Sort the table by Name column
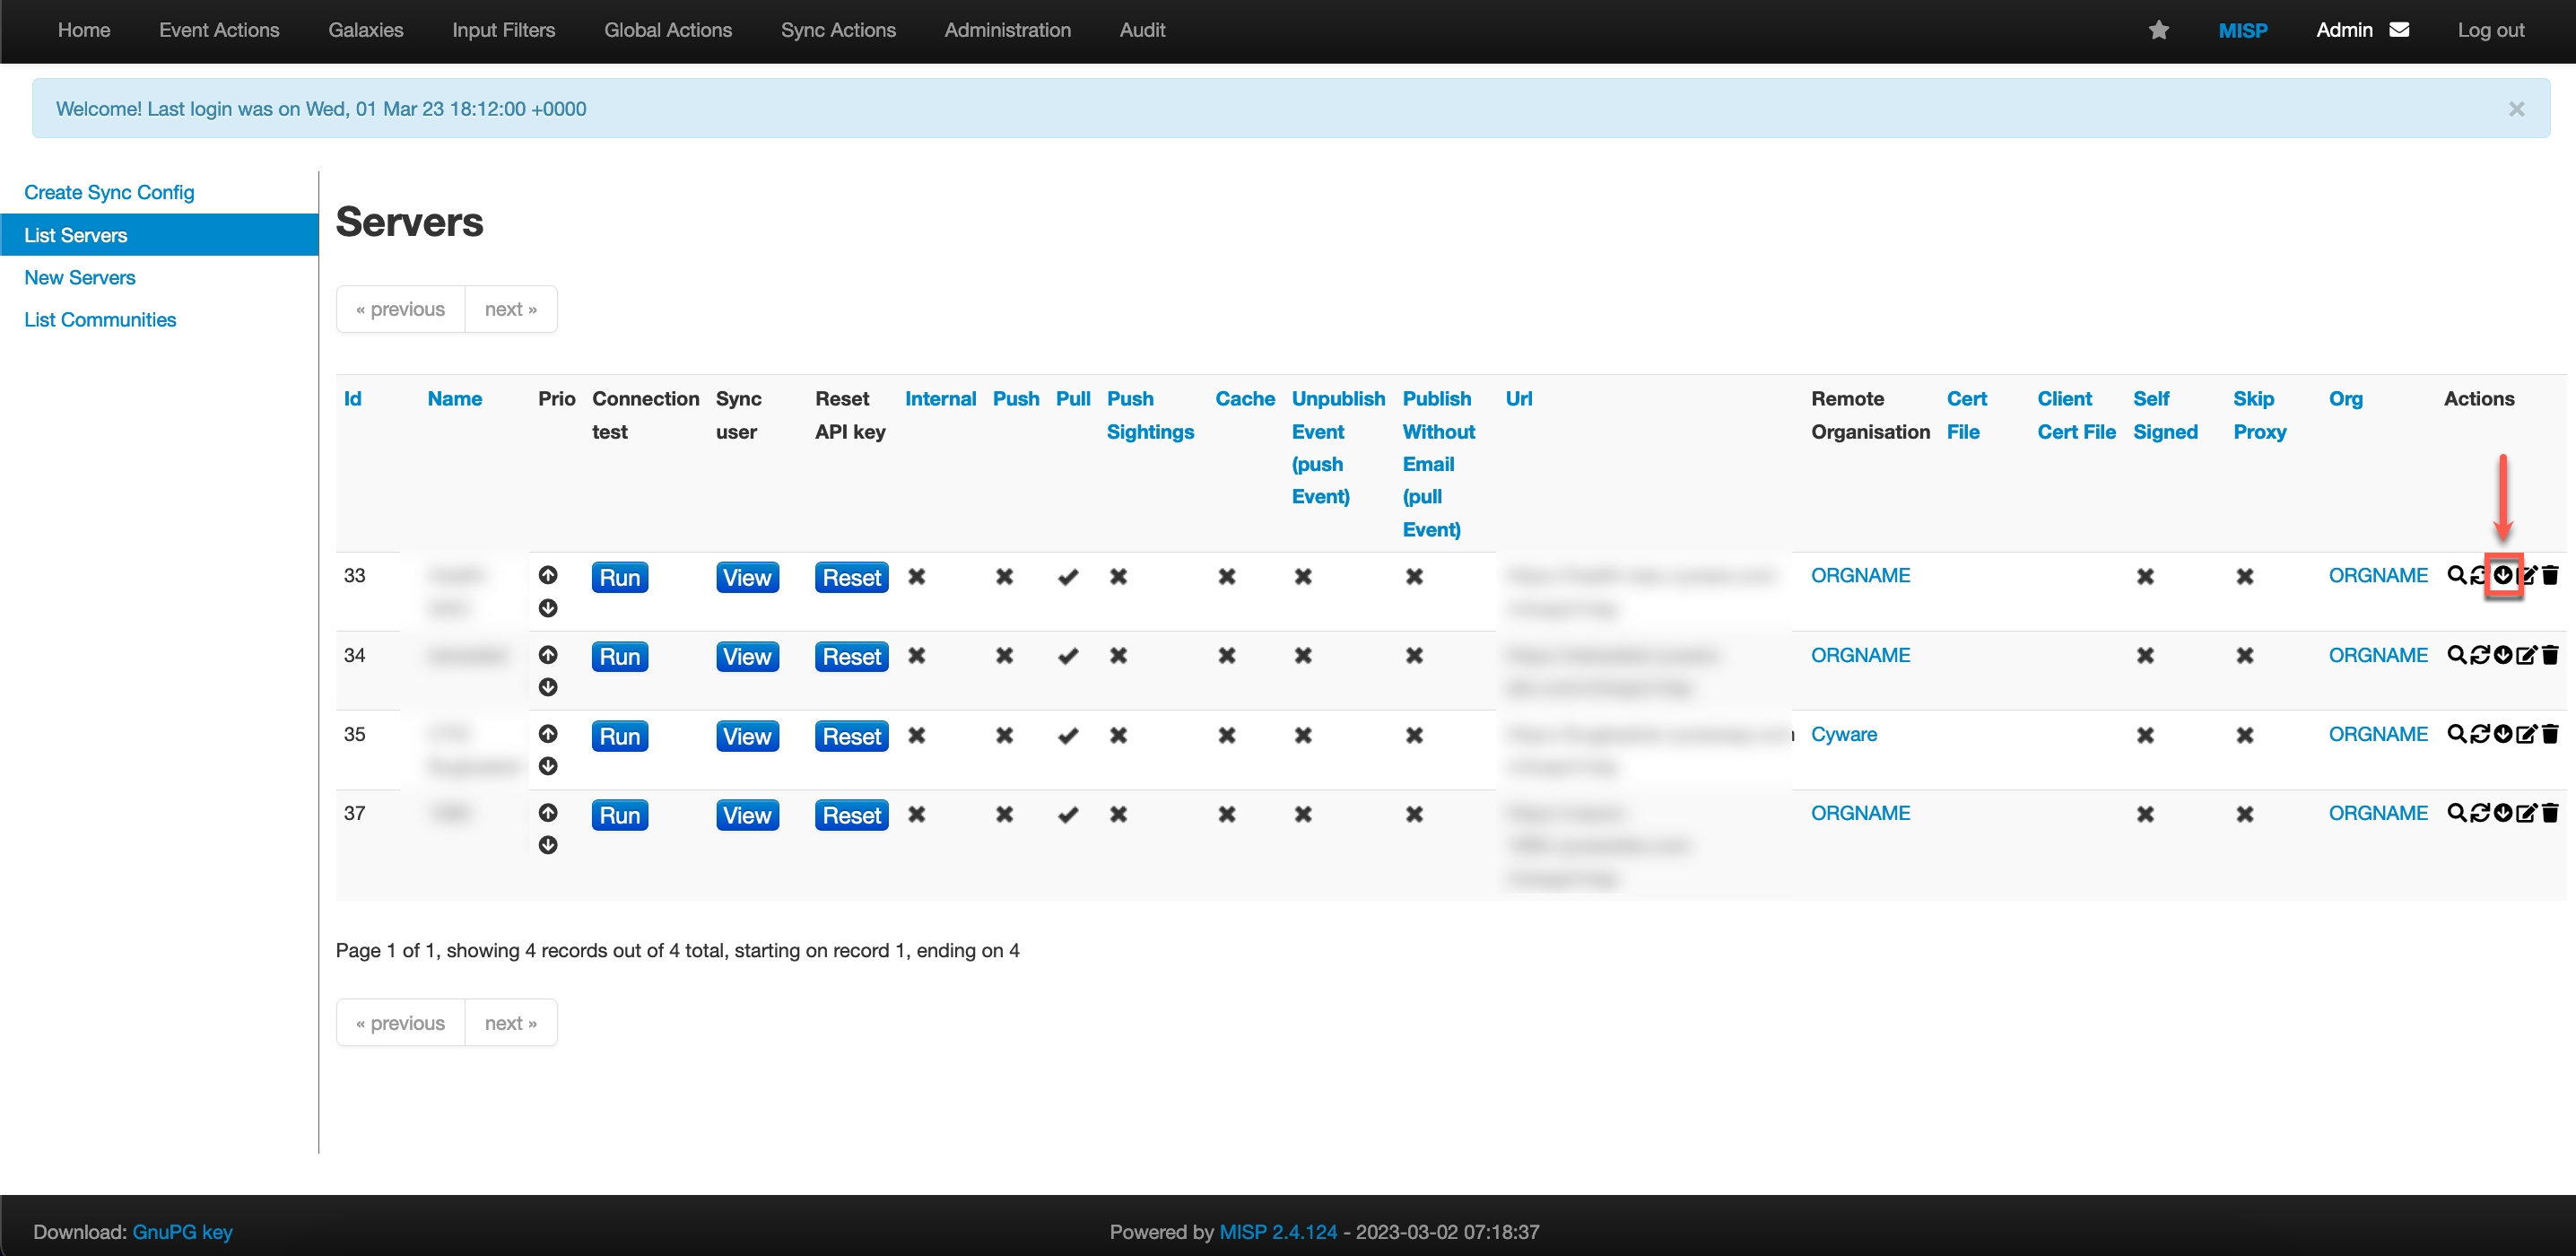Image resolution: width=2576 pixels, height=1256 pixels. [x=454, y=398]
